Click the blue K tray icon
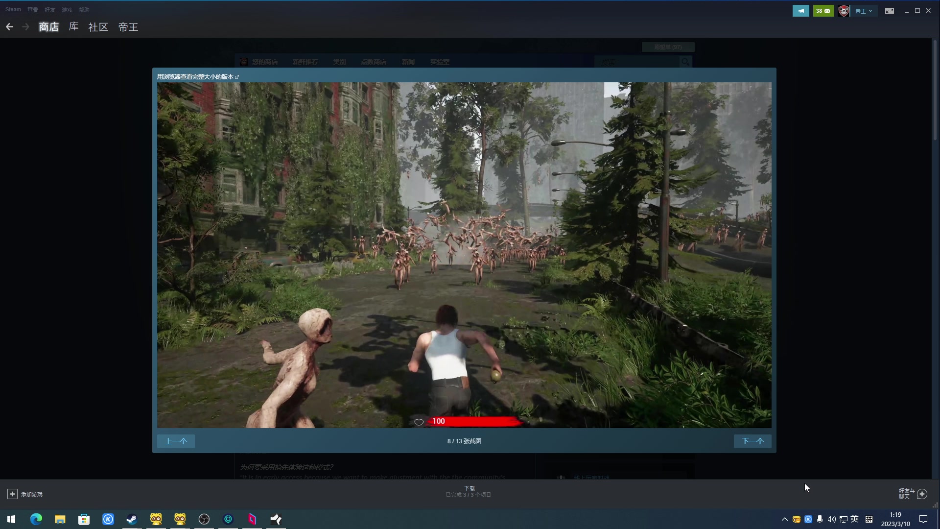 pos(808,519)
